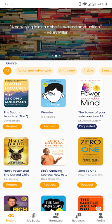Screen dimensions: 112x224
Task: Request The Second Mountain book
Action: pos(12,127)
